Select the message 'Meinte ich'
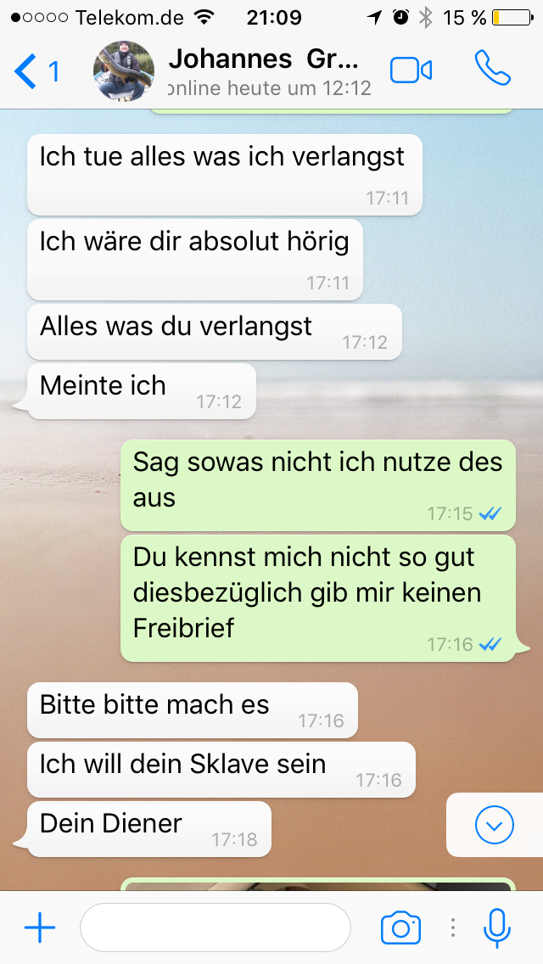Screen dimensions: 543x964 point(142,391)
